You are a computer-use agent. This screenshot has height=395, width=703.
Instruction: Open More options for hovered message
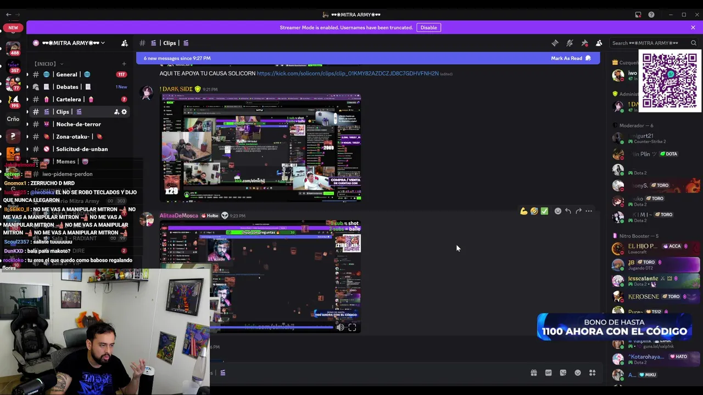point(589,211)
